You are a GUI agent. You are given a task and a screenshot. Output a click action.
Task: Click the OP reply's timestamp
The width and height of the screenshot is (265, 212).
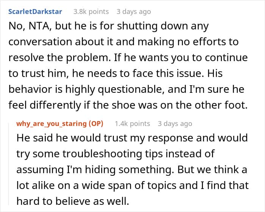click(175, 124)
